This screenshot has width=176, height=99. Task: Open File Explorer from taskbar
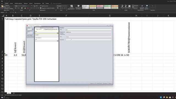click(x=167, y=97)
